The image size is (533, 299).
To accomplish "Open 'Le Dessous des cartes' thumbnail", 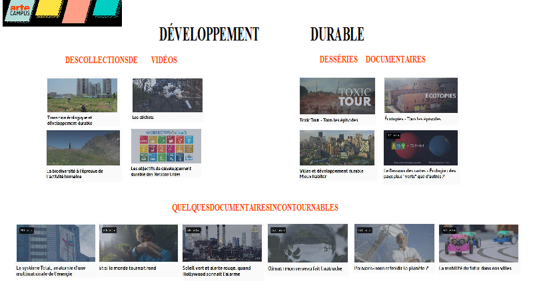I will [x=420, y=147].
